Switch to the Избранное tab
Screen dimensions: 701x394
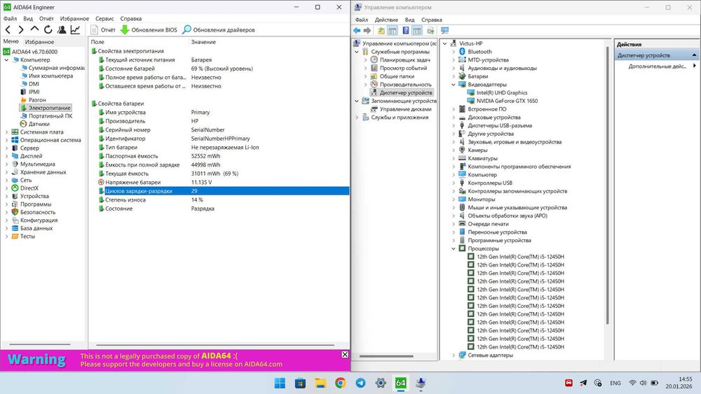pyautogui.click(x=39, y=42)
